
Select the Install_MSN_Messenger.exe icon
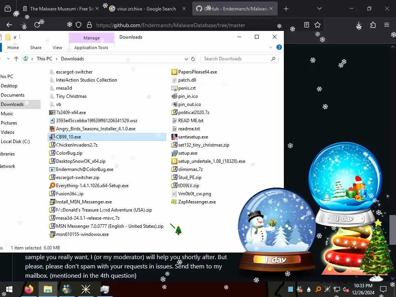[x=52, y=202]
